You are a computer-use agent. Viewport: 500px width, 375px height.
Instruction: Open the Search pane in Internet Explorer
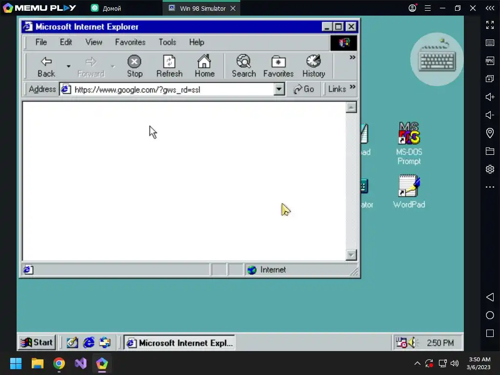(244, 66)
